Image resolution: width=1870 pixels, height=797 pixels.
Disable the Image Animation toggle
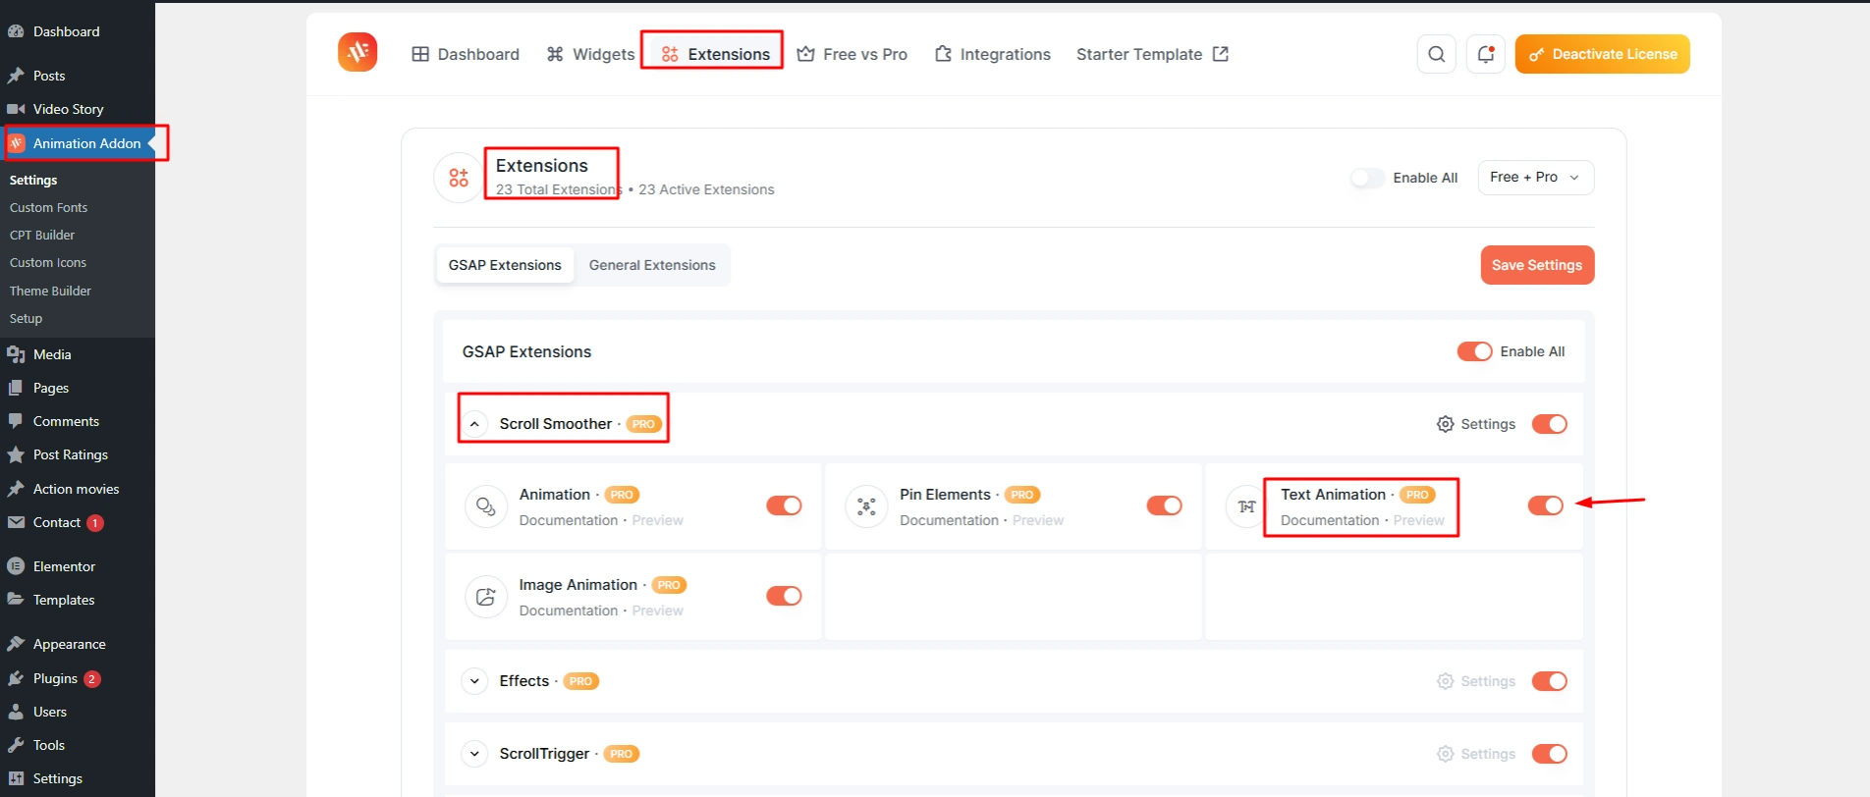(x=784, y=596)
